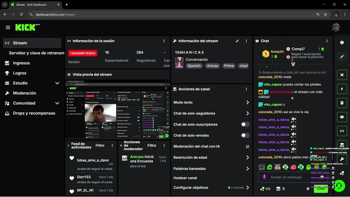Toggle the note widget icon in right sidebar
The image size is (350, 197).
342,103
